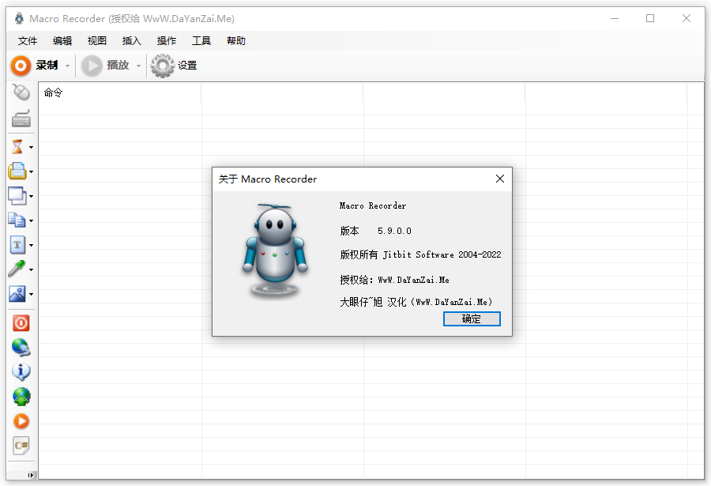The height and width of the screenshot is (486, 711).
Task: Close the About Macro Recorder dialog
Action: point(500,179)
